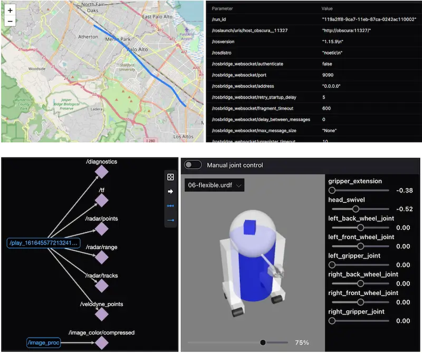
Task: Click the /radar/range topic diamond
Action: point(101,258)
